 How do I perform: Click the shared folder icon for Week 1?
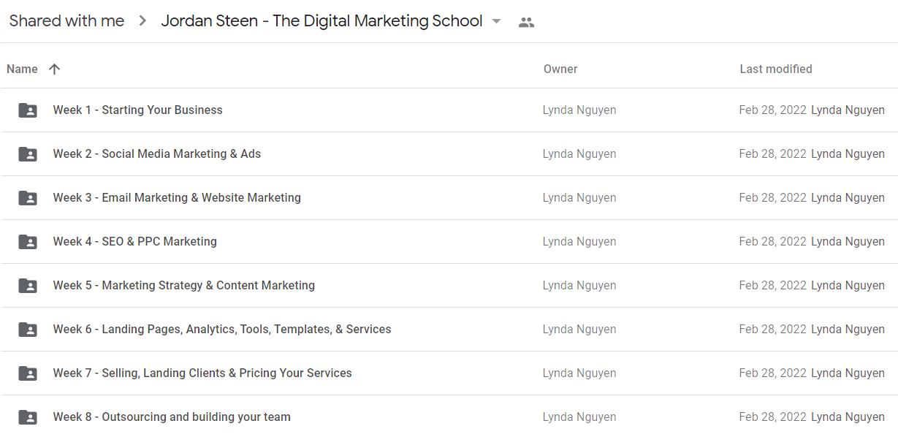click(x=28, y=110)
